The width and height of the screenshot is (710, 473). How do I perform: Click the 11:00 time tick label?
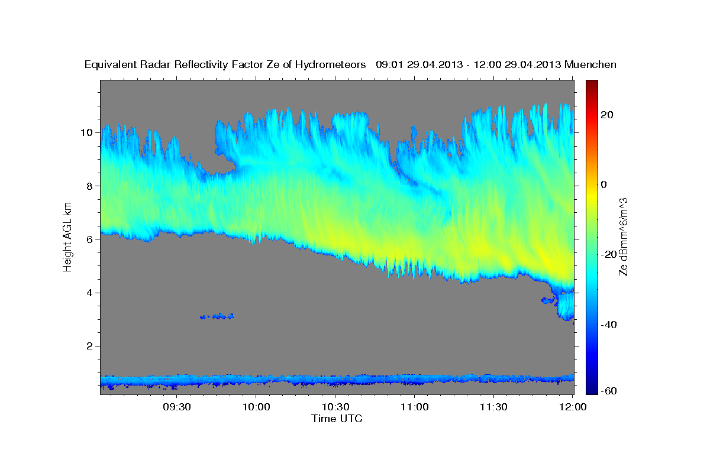(x=414, y=407)
